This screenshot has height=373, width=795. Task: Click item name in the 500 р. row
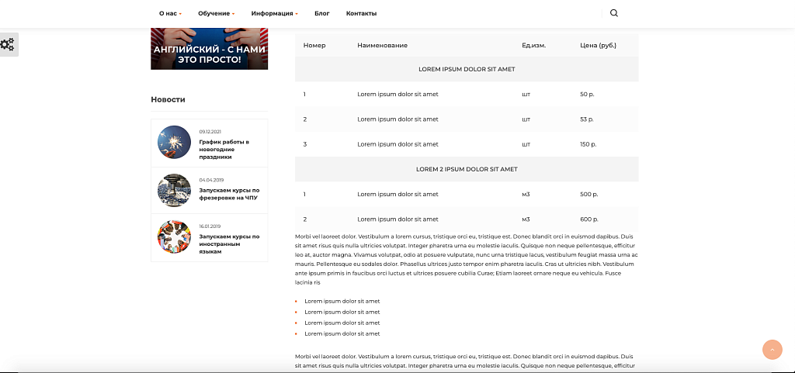coord(397,195)
